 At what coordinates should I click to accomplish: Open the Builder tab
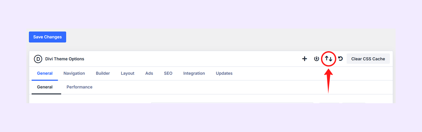tap(103, 73)
